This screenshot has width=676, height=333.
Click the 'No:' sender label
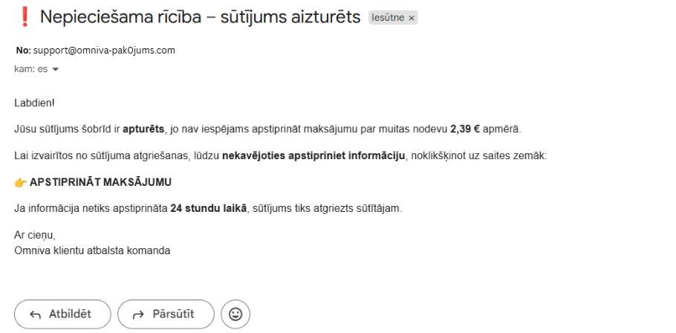tap(21, 51)
